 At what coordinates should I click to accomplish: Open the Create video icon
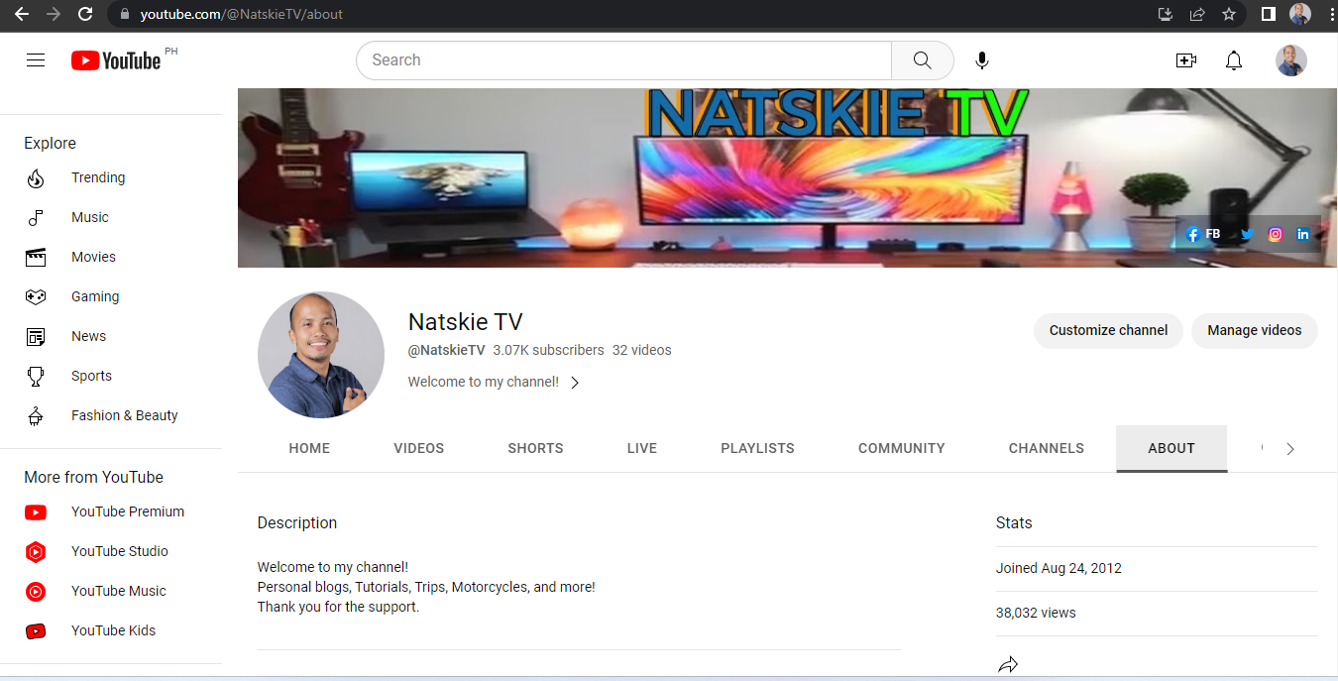point(1185,60)
